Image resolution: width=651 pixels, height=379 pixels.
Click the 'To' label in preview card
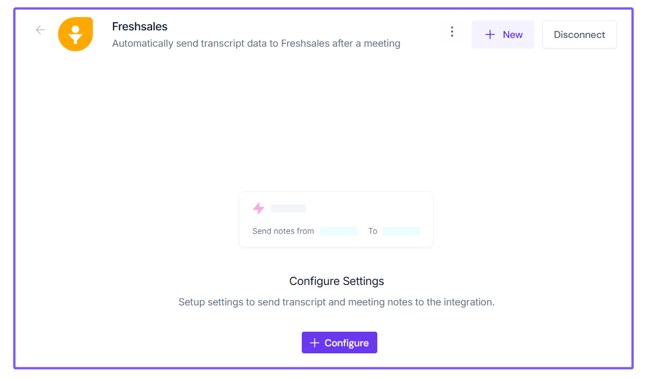pyautogui.click(x=373, y=231)
